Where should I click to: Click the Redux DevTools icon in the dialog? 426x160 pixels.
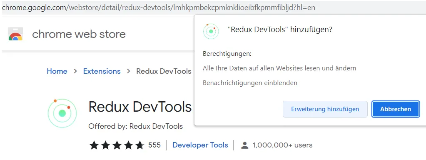point(211,31)
